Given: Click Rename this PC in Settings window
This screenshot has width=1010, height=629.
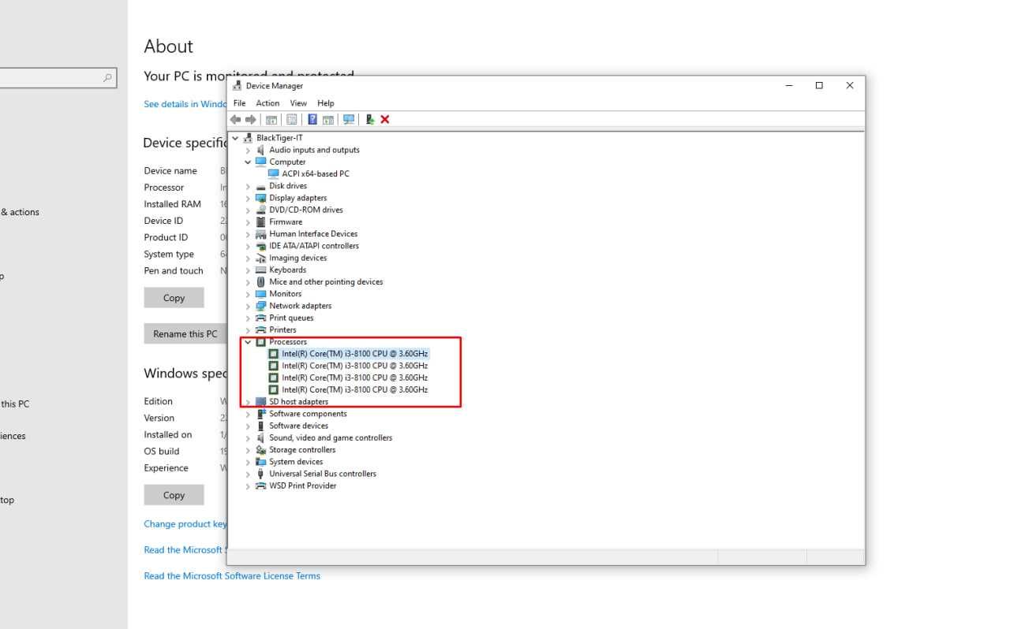Looking at the screenshot, I should point(185,333).
